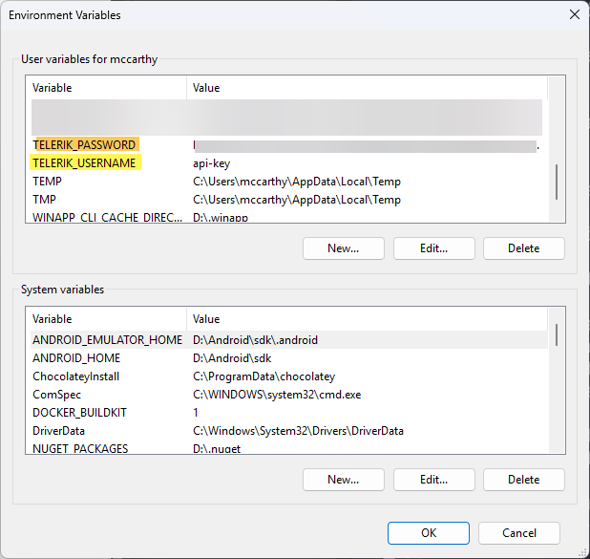The height and width of the screenshot is (559, 590).
Task: Select the ANDROID_HOME system variable
Action: click(77, 358)
